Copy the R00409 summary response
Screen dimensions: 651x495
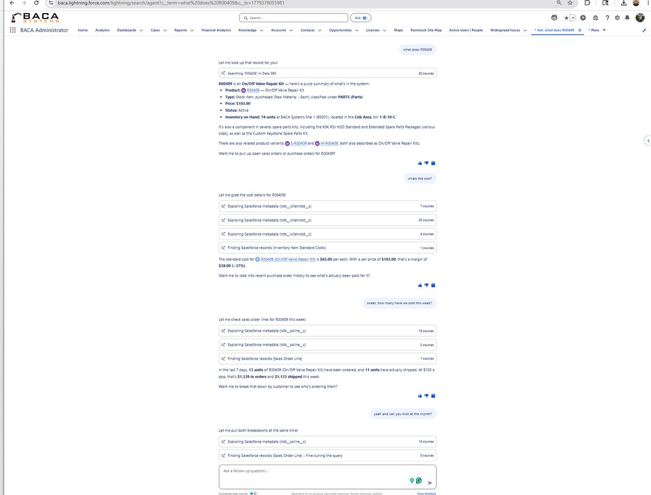point(433,163)
